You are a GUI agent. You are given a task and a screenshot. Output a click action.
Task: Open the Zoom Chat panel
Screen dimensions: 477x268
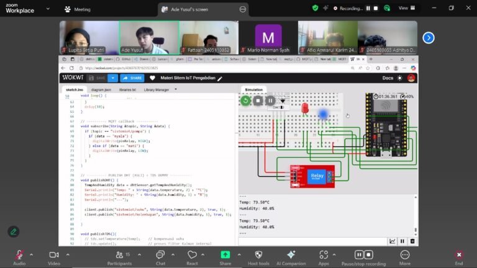point(160,256)
